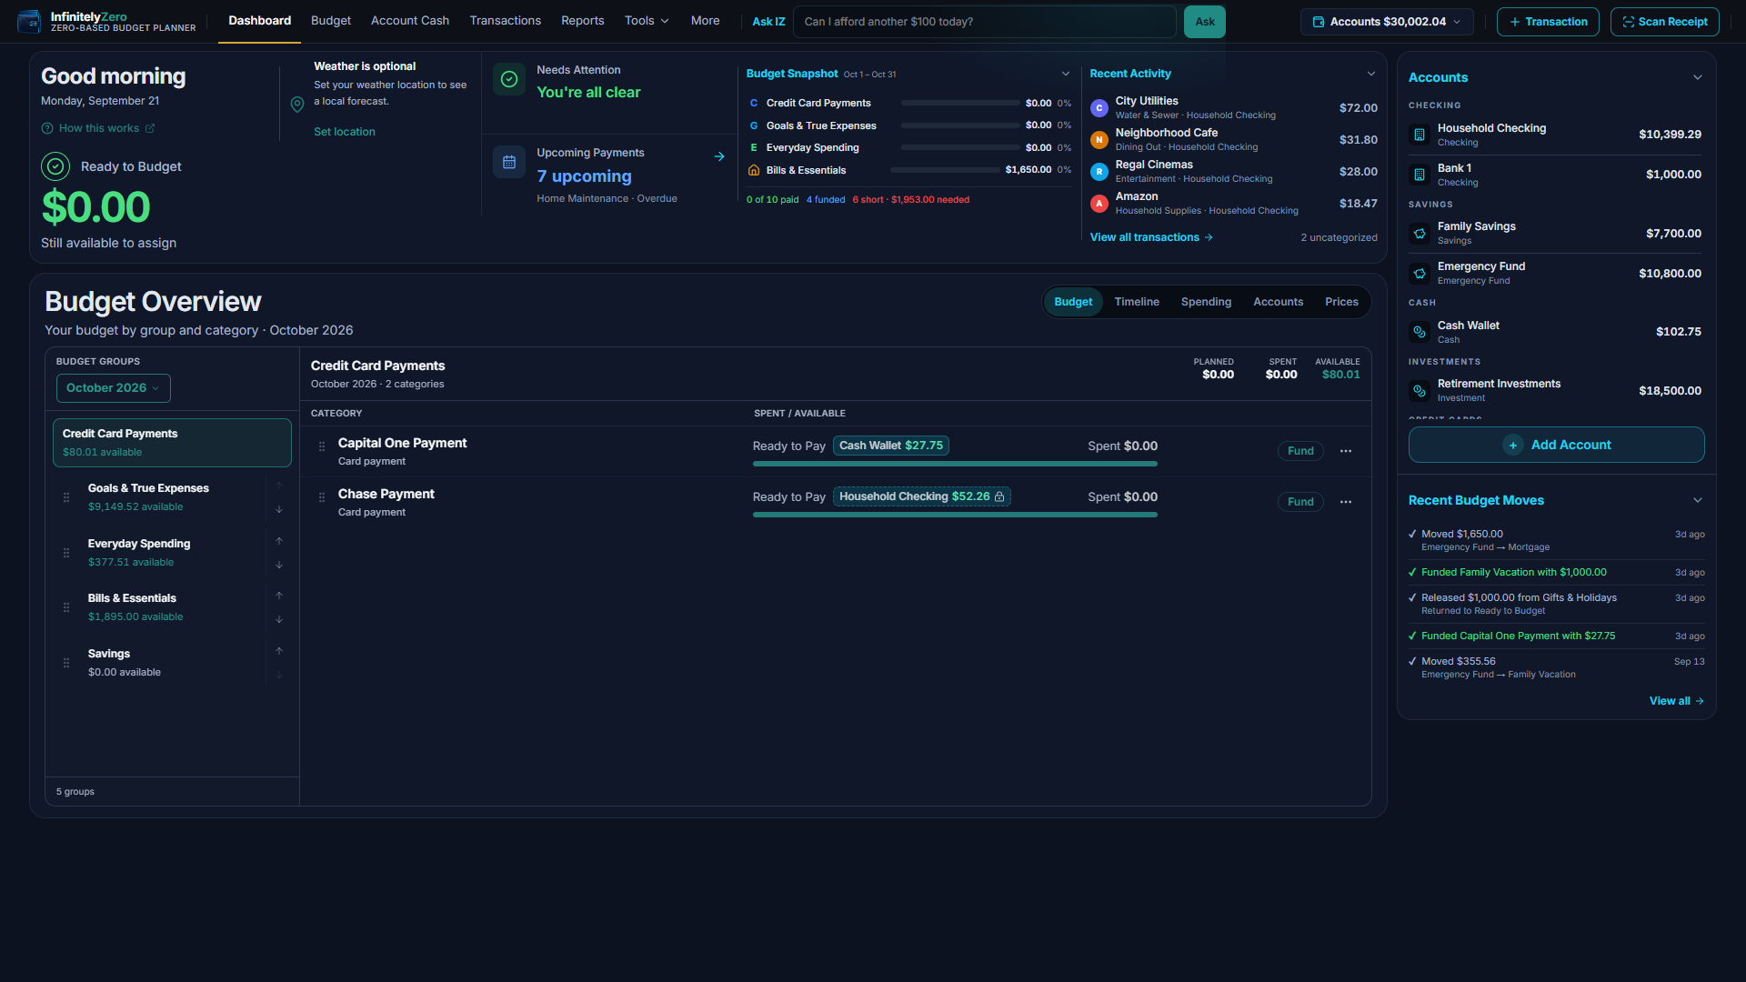
Task: Move Goals & True Expenses group down
Action: 279,509
